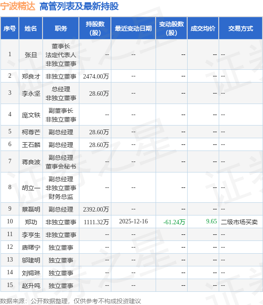Click the holding value 2392.00万
The image size is (263, 305).
tap(96, 209)
